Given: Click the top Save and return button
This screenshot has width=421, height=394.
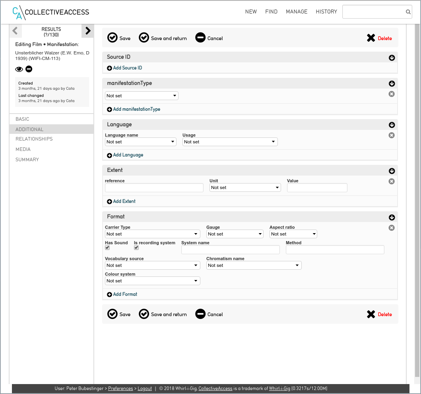Looking at the screenshot, I should click(163, 38).
